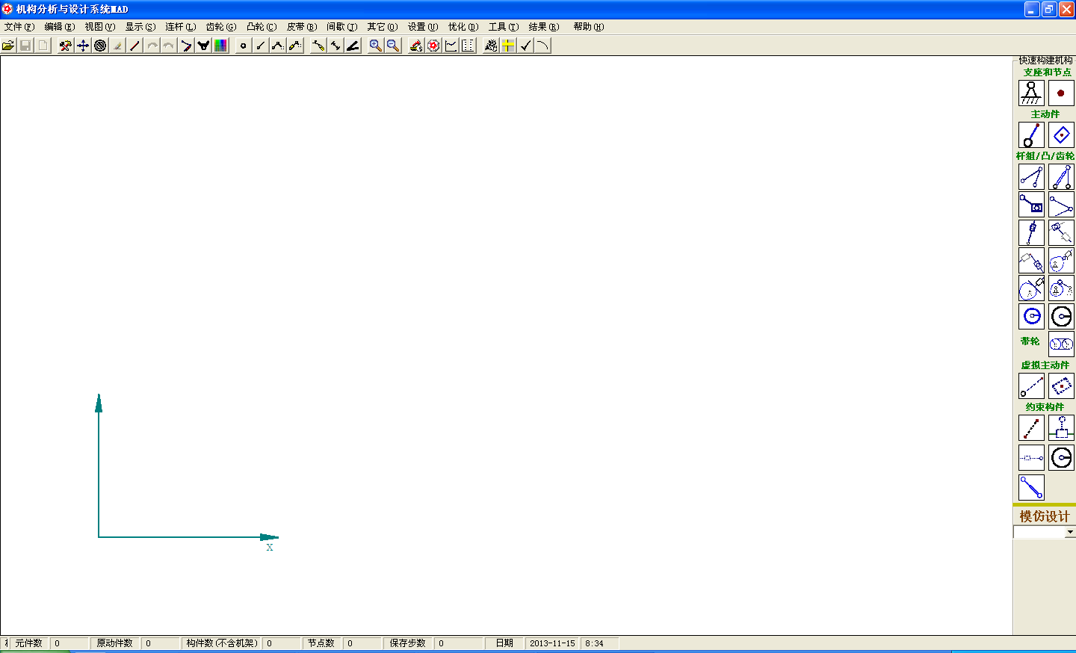Click the date 2013-11-15 in status bar

[x=552, y=643]
